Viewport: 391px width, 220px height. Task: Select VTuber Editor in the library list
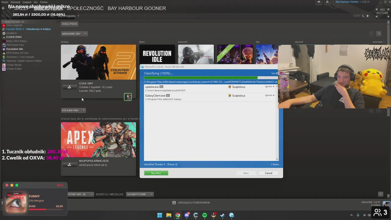click(14, 69)
